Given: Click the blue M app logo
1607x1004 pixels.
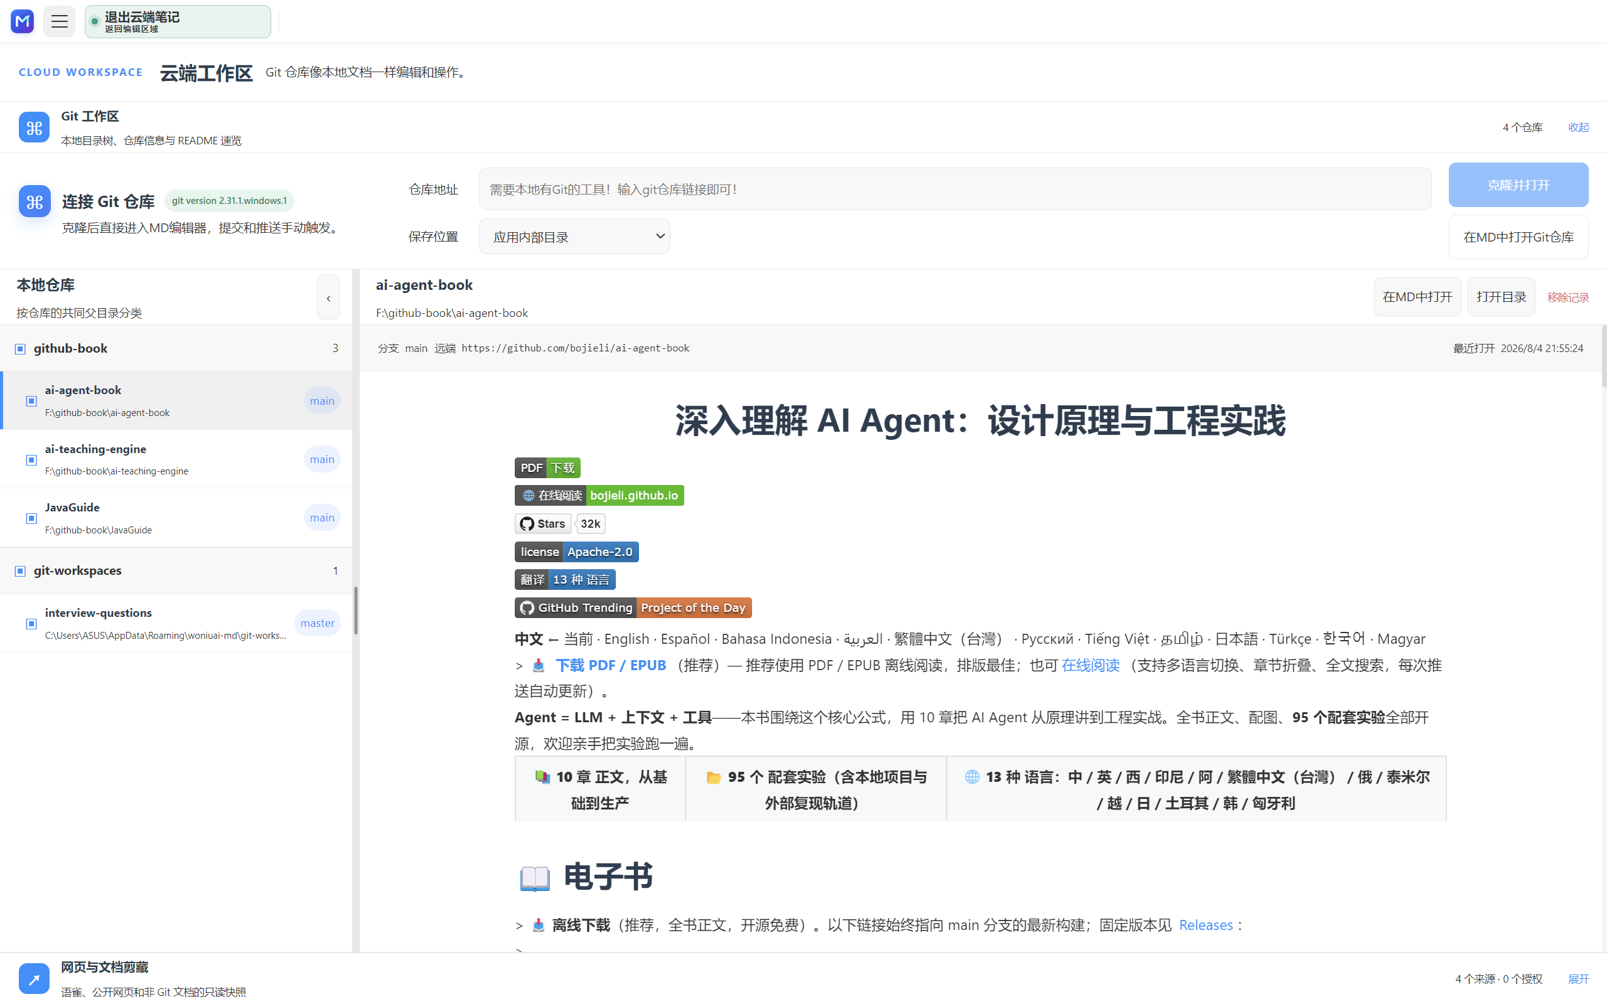Looking at the screenshot, I should click(x=23, y=21).
